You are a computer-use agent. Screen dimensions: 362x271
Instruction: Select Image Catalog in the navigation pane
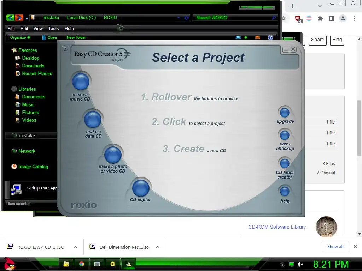click(x=33, y=167)
